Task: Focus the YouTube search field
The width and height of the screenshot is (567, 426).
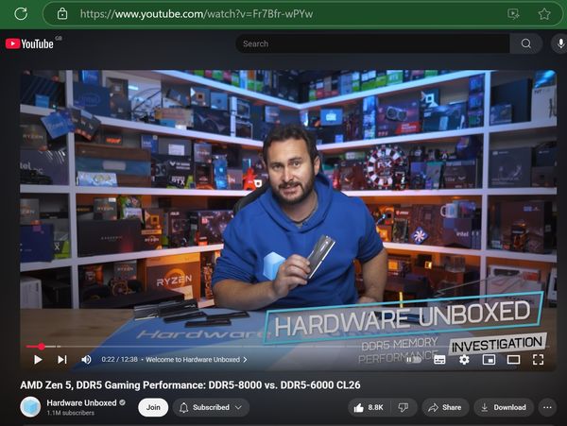Action: [372, 43]
